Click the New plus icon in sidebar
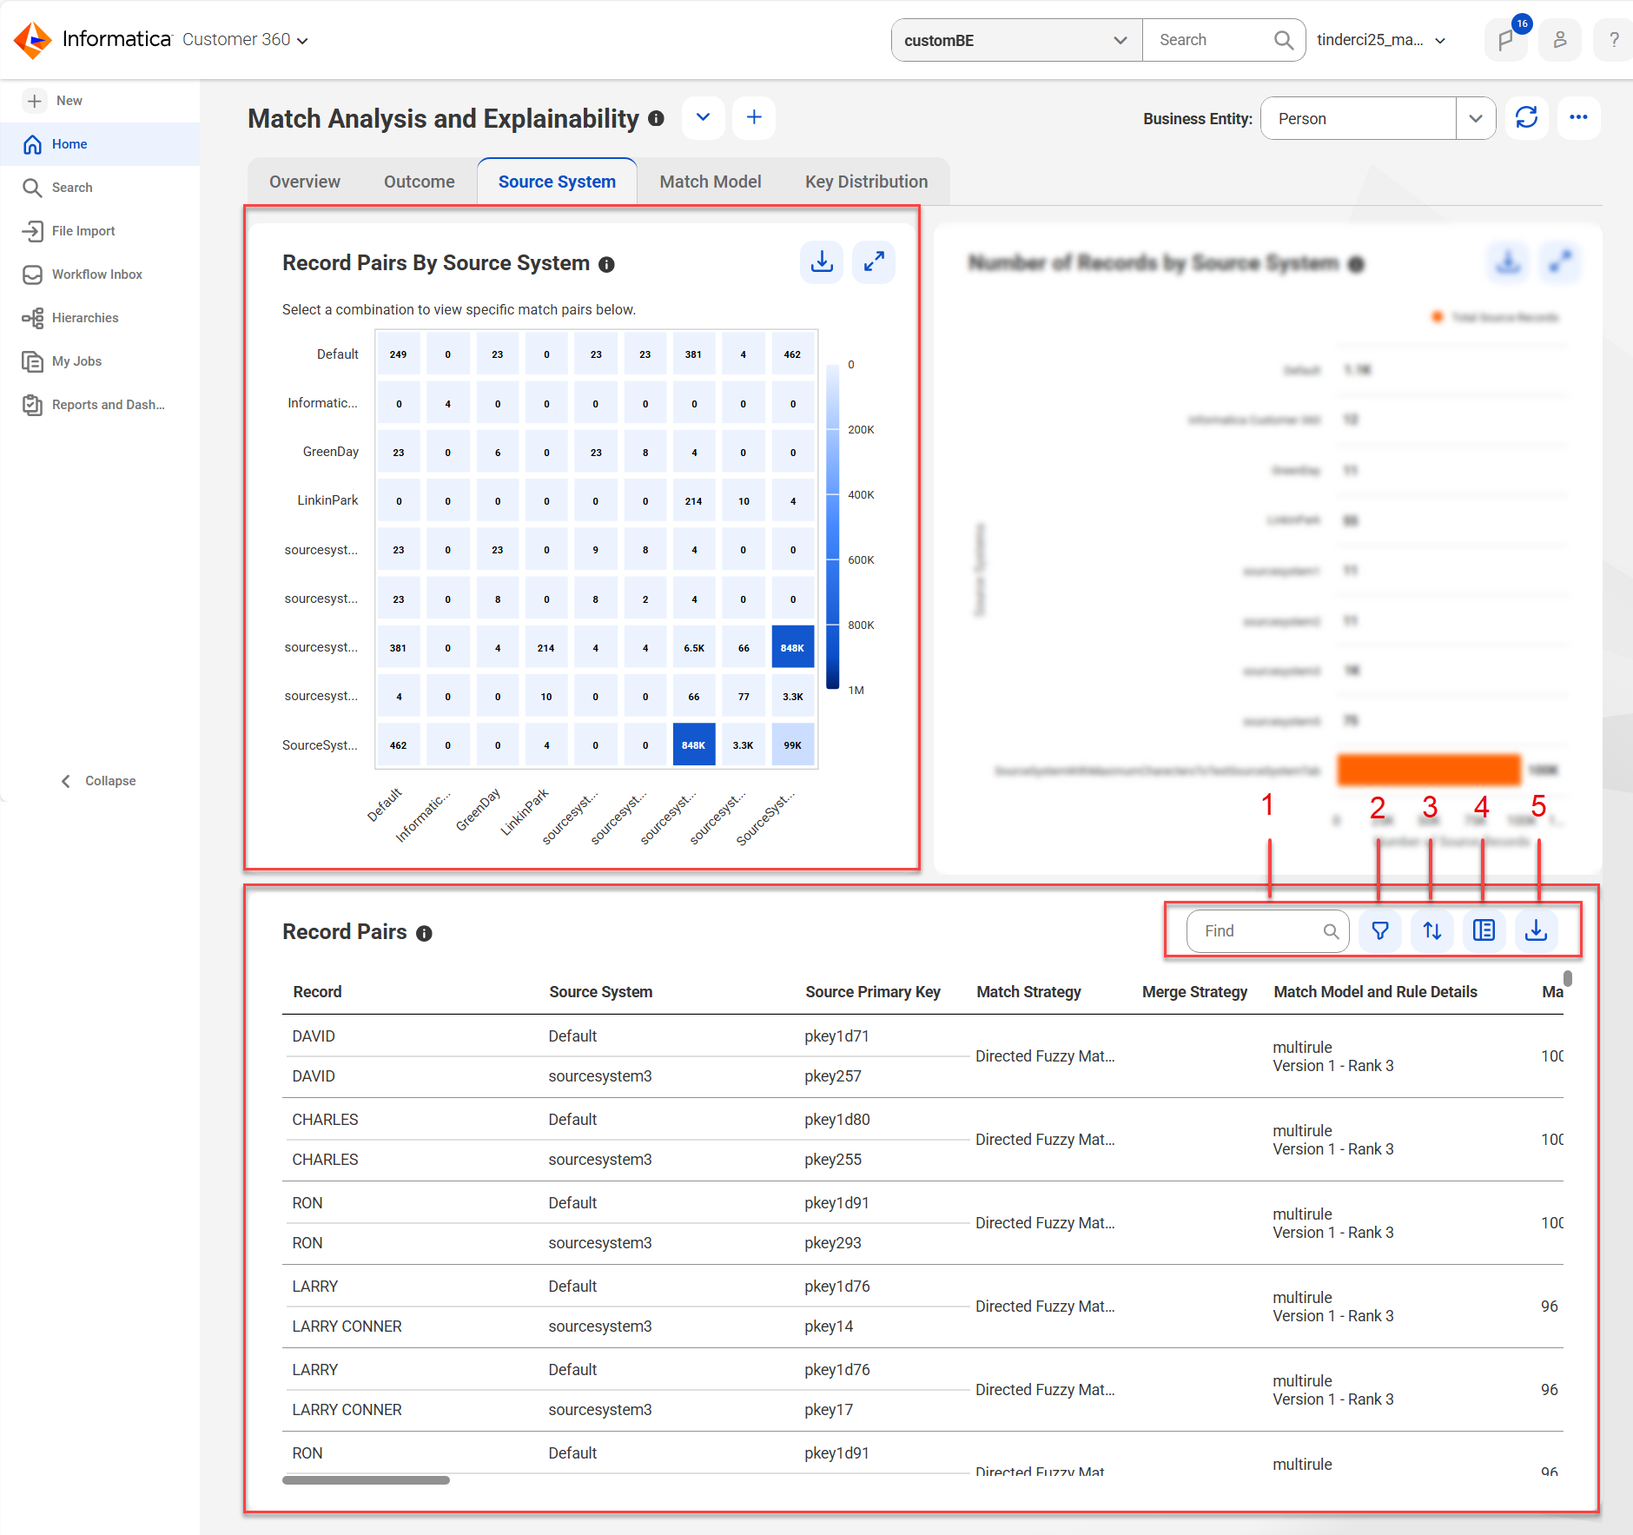 [x=34, y=101]
